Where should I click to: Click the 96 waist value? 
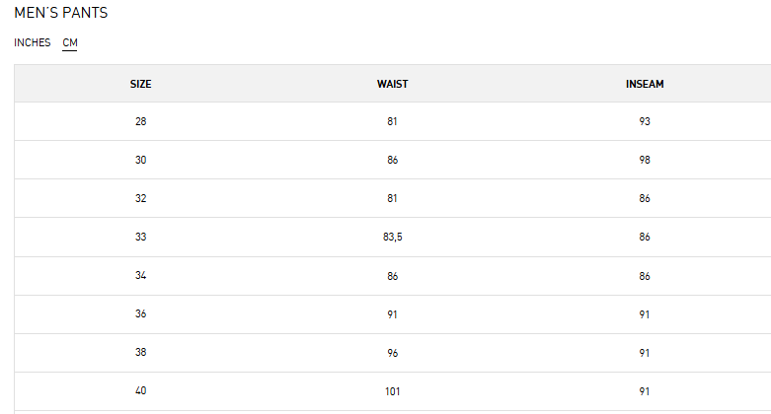click(x=392, y=353)
